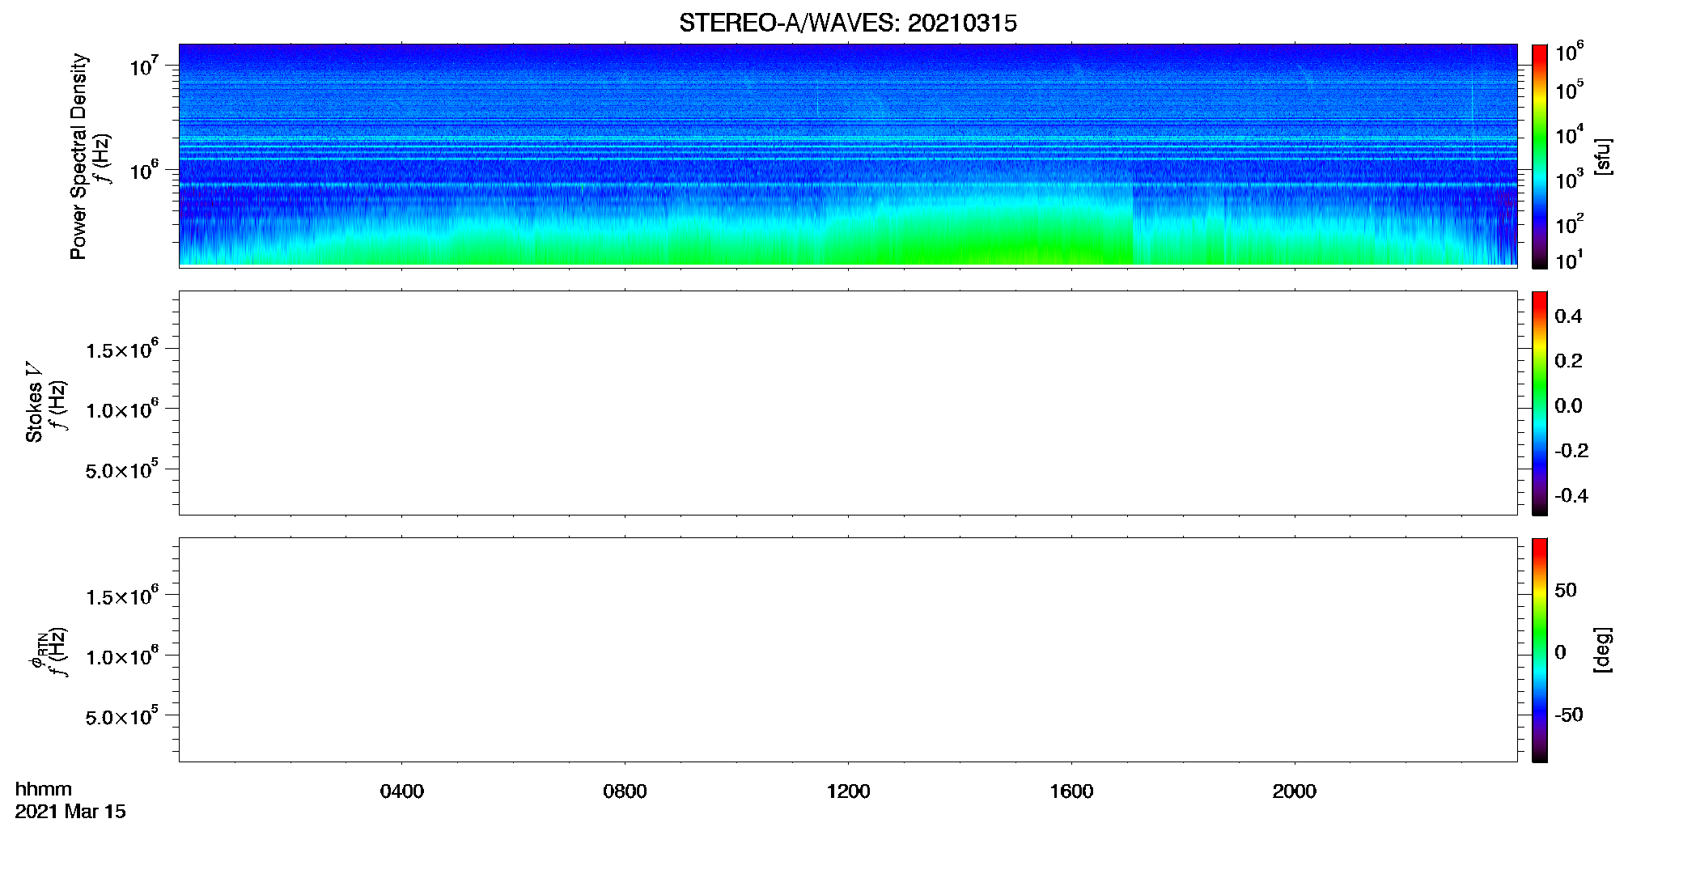This screenshot has height=874, width=1696.
Task: Click the 0800 time tick label
Action: [625, 791]
